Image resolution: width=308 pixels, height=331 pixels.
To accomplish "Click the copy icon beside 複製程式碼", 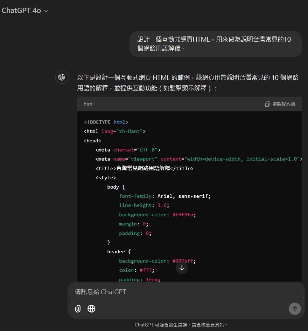I will pyautogui.click(x=267, y=104).
